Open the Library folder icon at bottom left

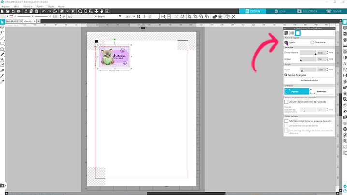(2, 186)
